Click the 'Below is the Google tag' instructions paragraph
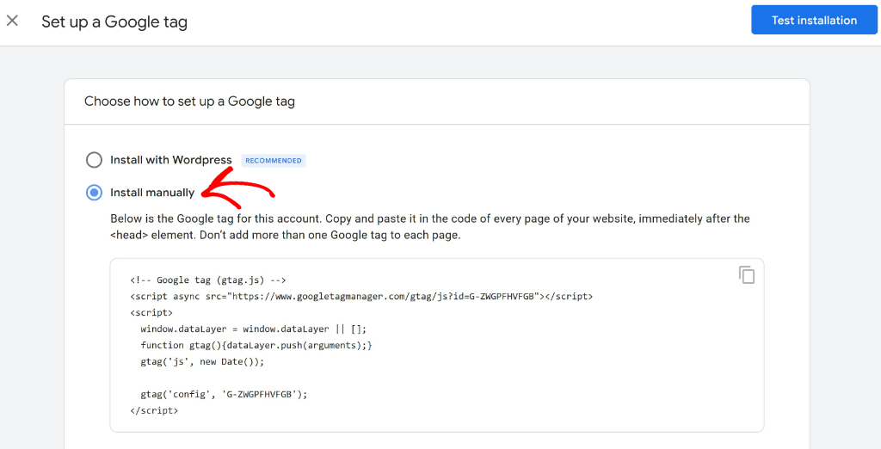 (430, 227)
